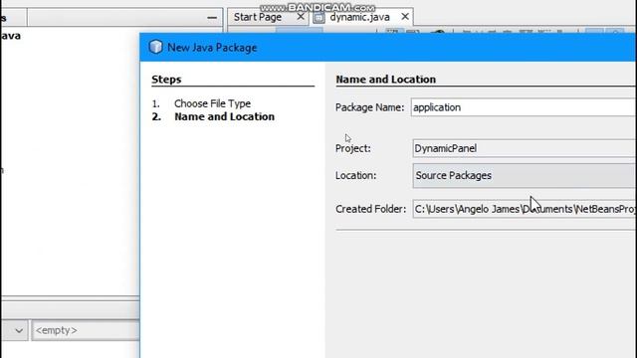This screenshot has height=358, width=637.
Task: Click the dynamic.java file icon in tab
Action: click(318, 18)
